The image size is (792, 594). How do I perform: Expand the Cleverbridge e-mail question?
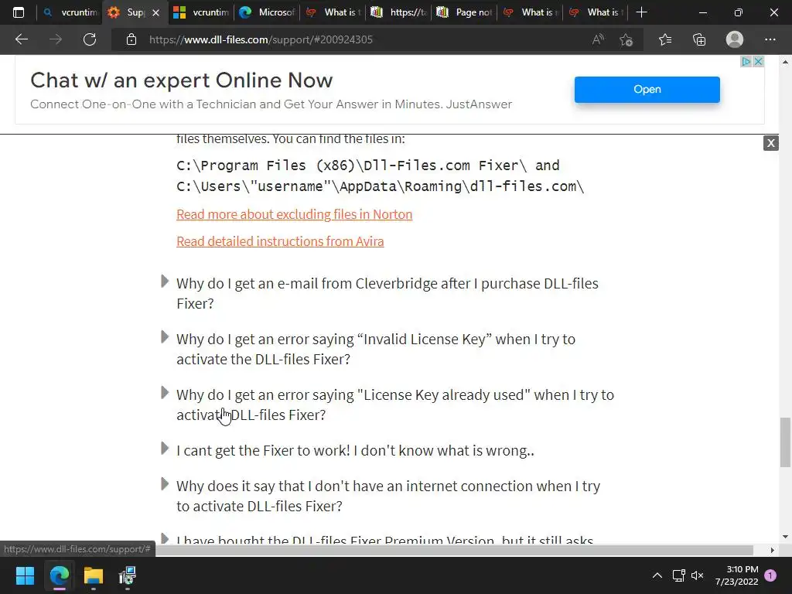click(387, 293)
